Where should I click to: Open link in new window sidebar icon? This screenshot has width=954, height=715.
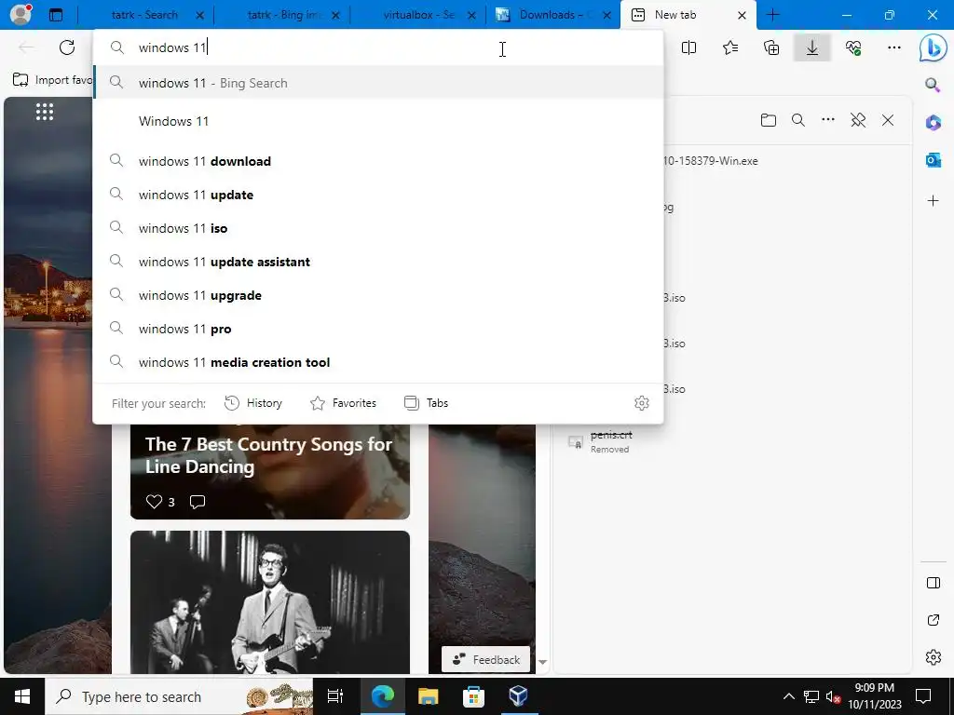click(x=933, y=620)
